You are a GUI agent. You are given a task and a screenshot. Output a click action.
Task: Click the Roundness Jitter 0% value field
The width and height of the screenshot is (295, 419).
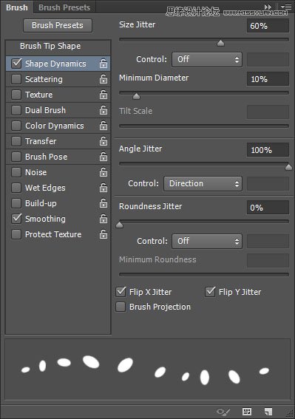click(x=268, y=208)
